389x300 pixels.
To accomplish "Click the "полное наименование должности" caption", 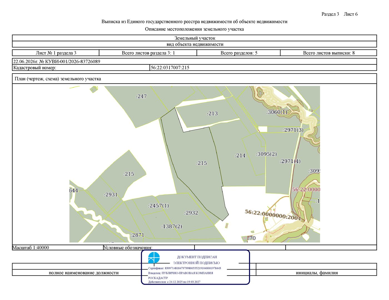I will [84, 273].
